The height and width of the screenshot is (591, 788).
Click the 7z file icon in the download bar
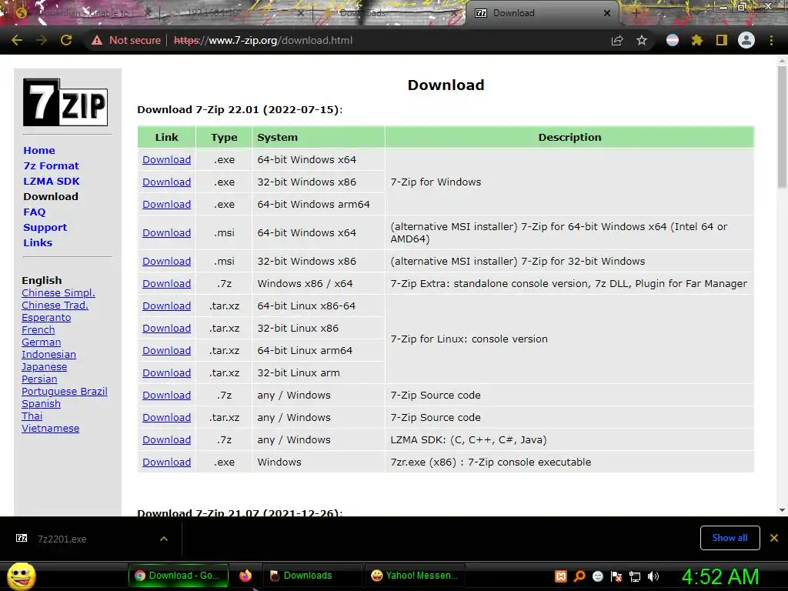[22, 538]
